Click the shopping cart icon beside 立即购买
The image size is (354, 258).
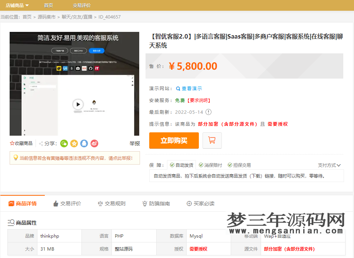212,140
